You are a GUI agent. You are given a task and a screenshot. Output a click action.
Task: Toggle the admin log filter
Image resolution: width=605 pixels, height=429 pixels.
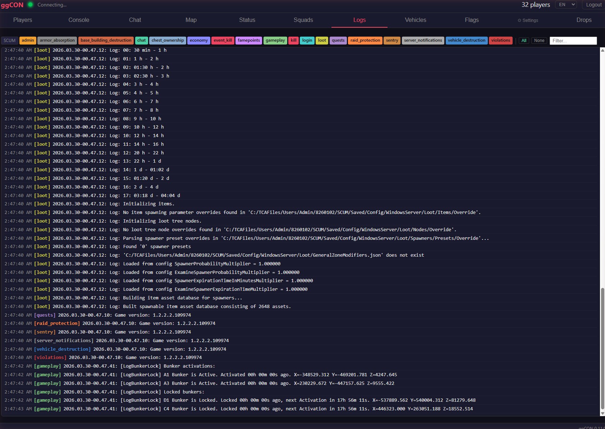pos(28,41)
